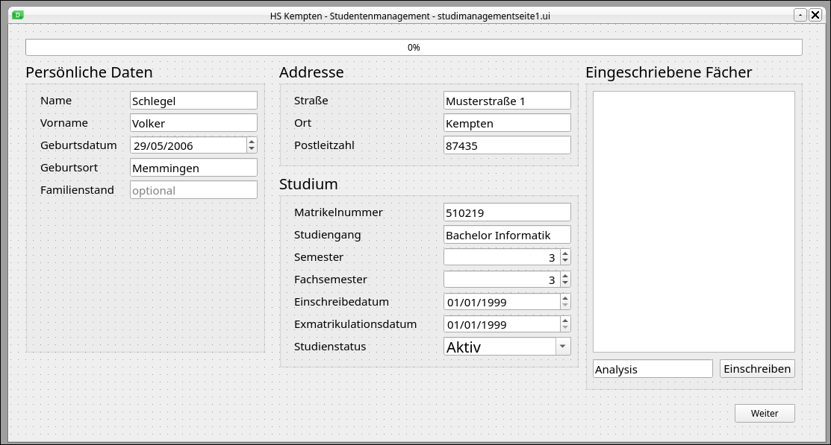Click the Matrikelnummer text field
The height and width of the screenshot is (445, 831).
pyautogui.click(x=507, y=212)
